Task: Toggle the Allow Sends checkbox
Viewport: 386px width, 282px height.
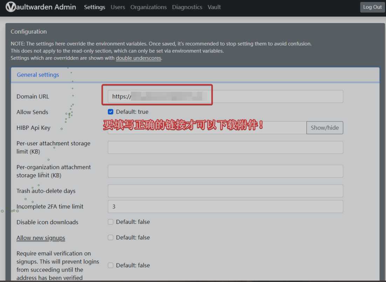Action: 111,112
